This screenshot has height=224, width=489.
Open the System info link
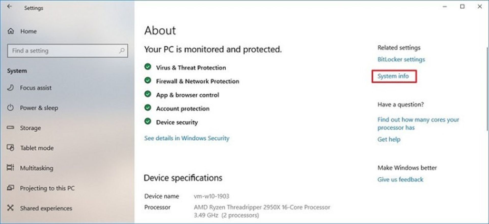tap(393, 76)
